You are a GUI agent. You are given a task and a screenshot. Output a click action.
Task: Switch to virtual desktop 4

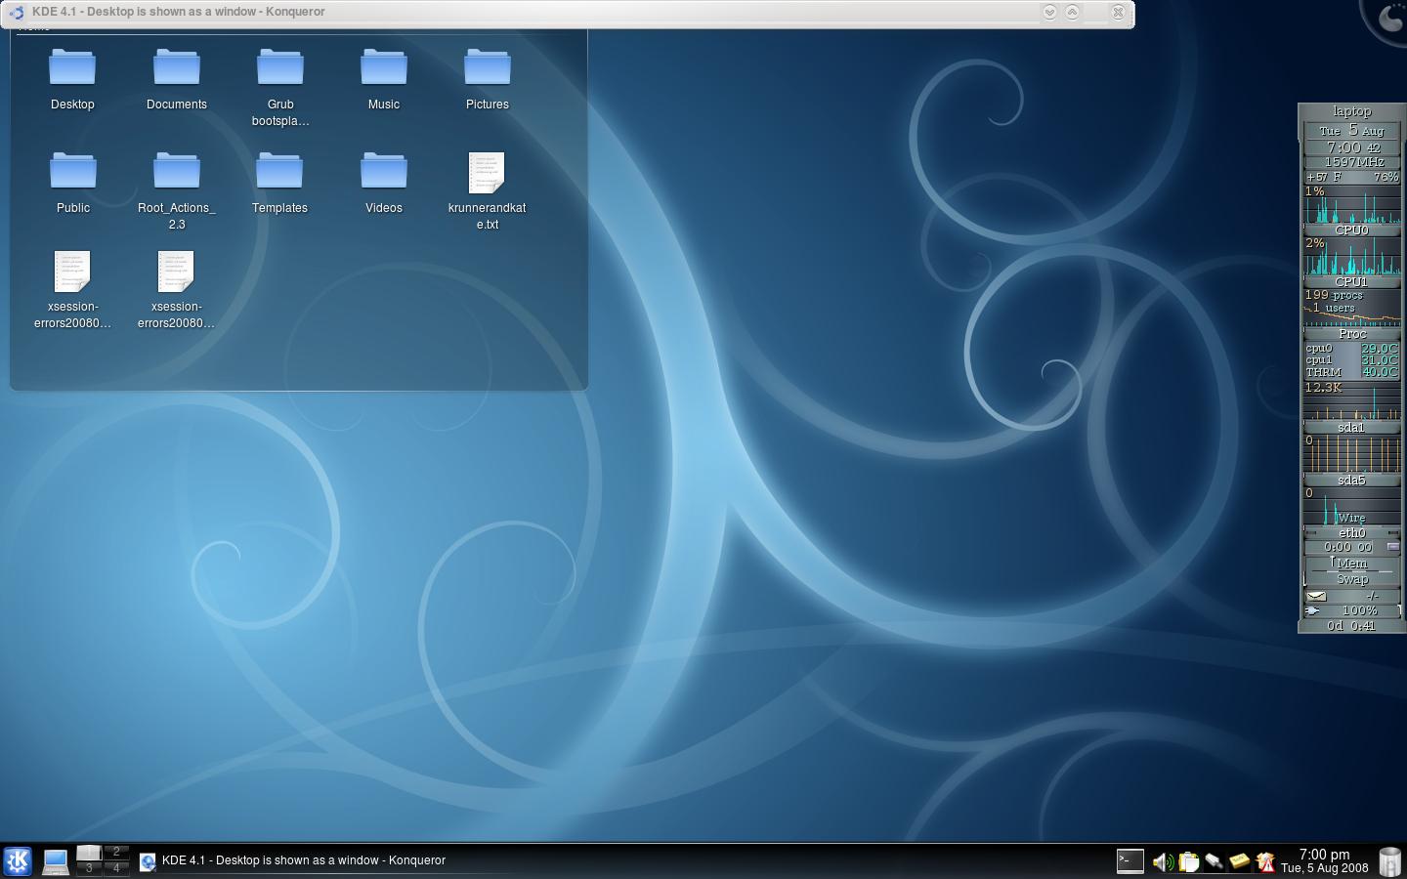pyautogui.click(x=116, y=868)
